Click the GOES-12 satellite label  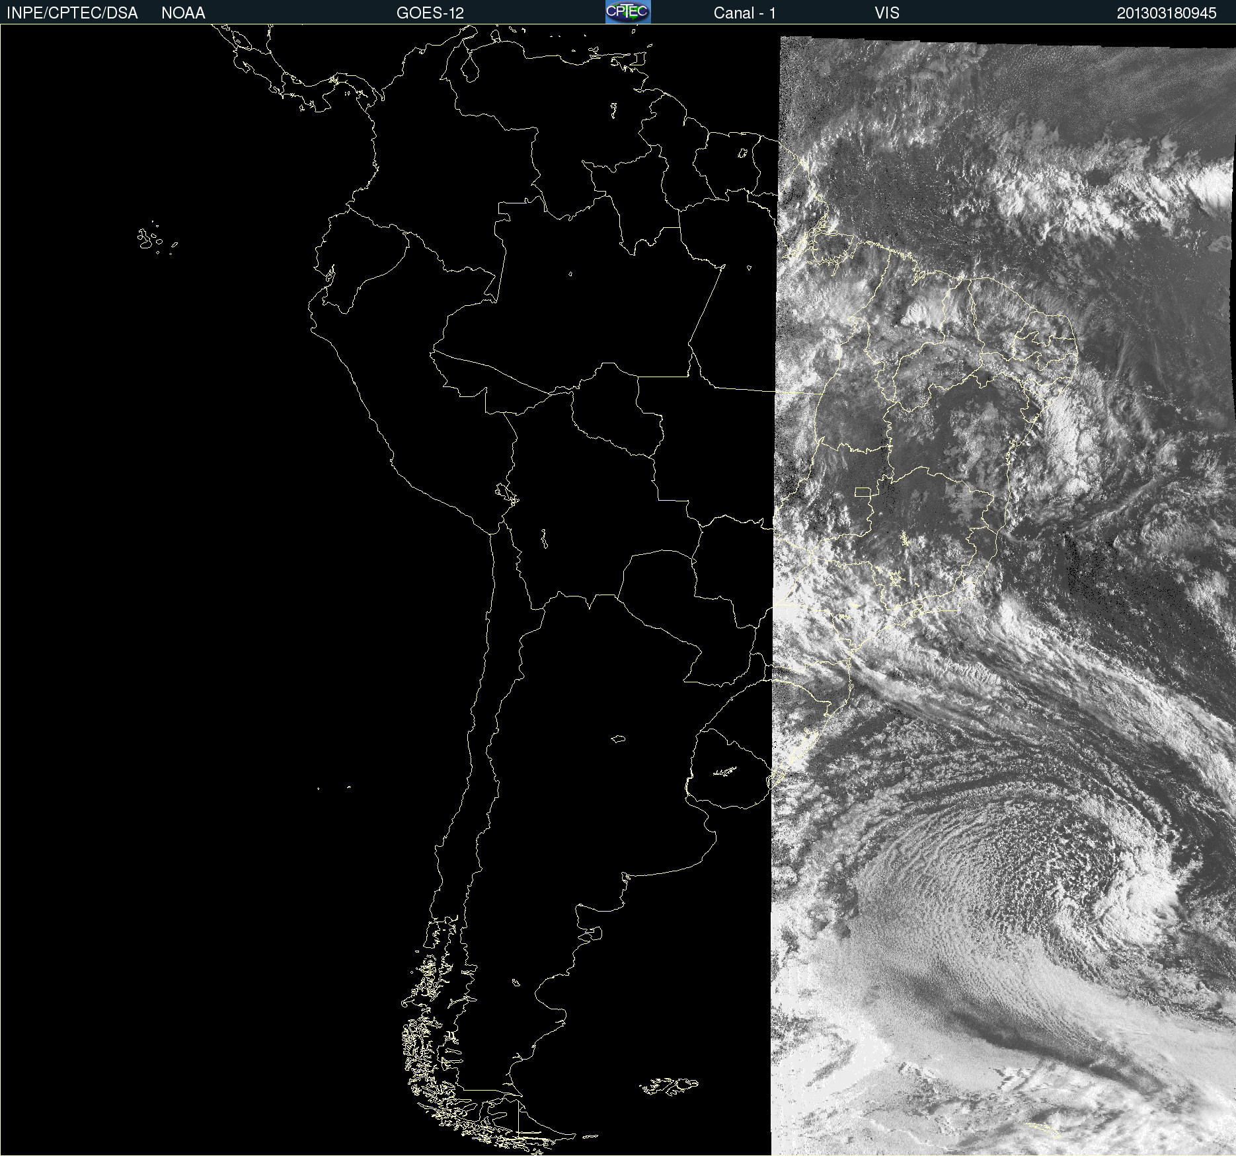click(x=430, y=13)
